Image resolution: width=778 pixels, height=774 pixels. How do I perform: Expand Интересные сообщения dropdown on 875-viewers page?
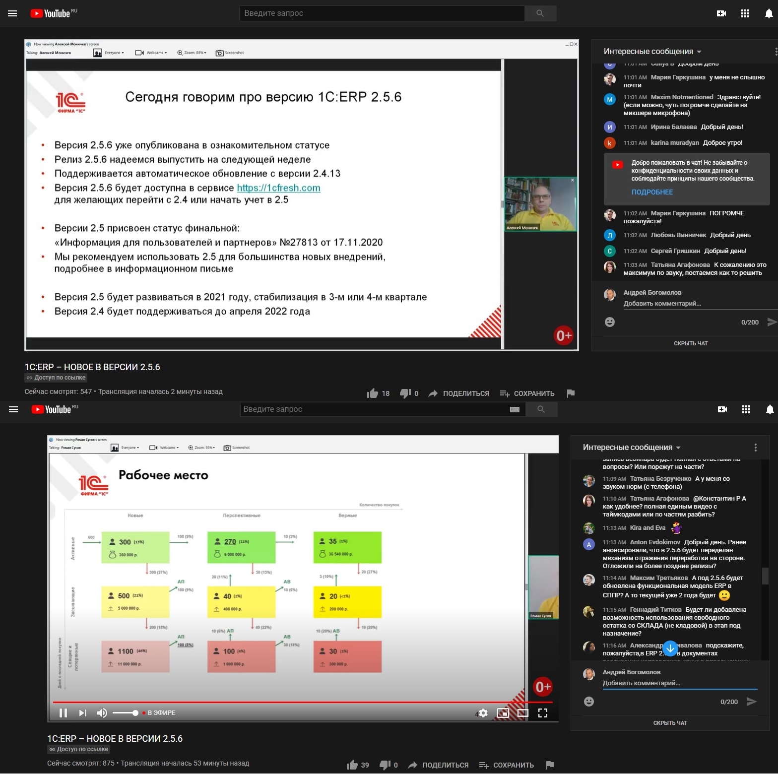[x=632, y=448]
